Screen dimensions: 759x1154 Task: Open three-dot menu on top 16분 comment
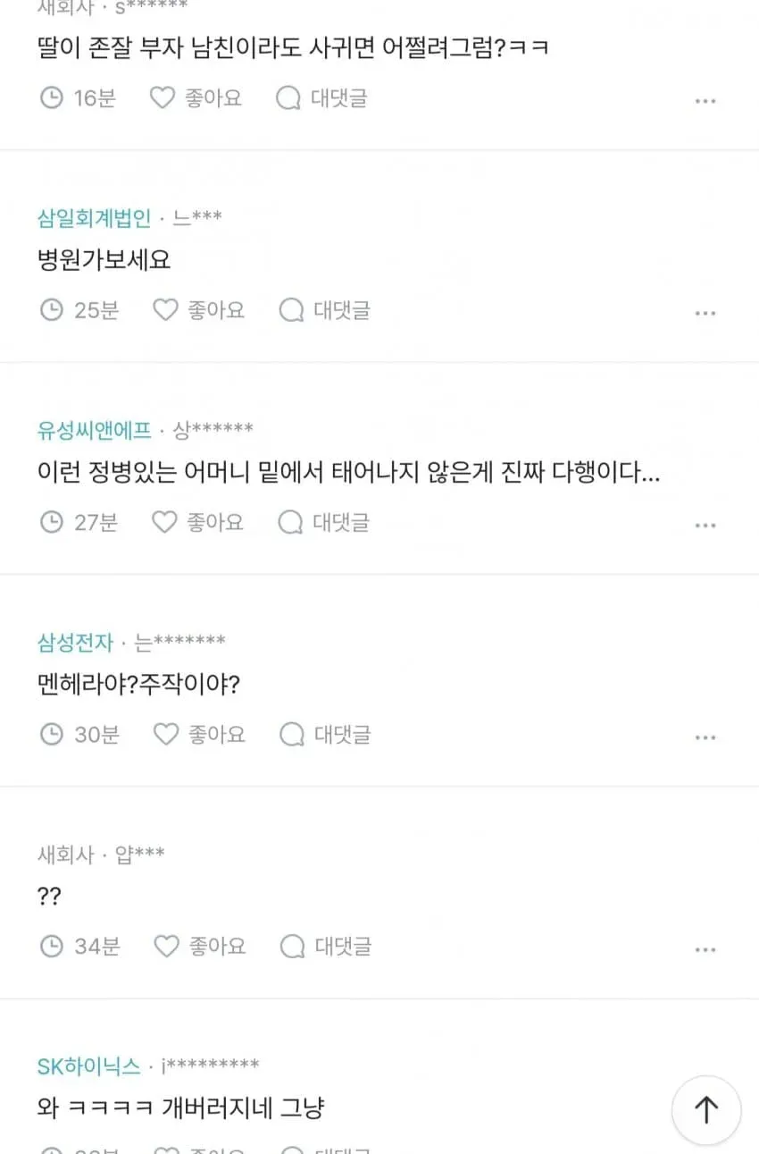pyautogui.click(x=705, y=101)
